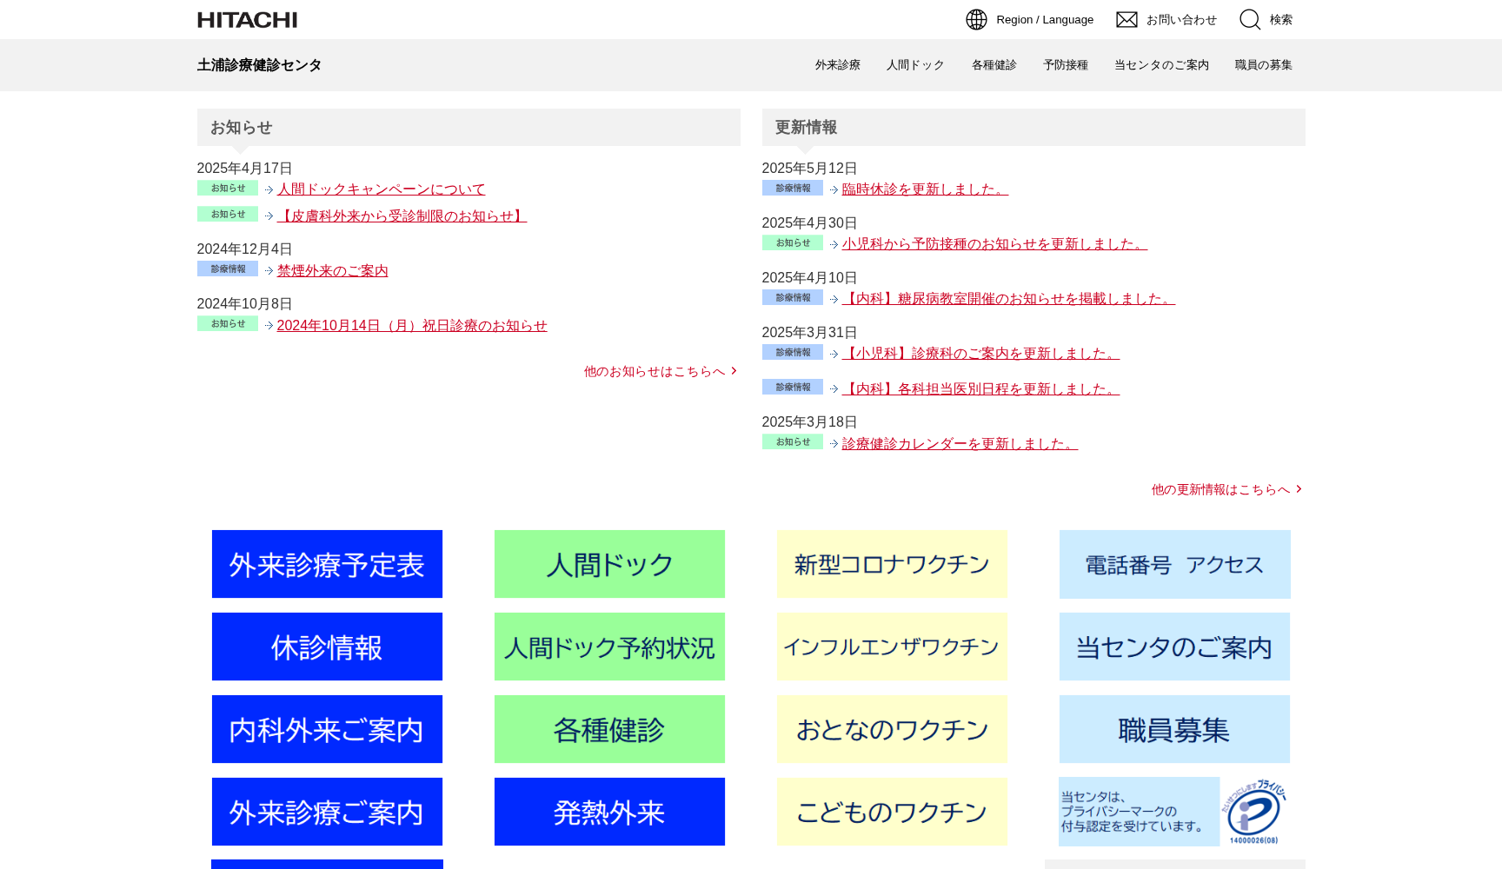This screenshot has width=1502, height=869.
Task: Open the 臨時休診を更新しました link
Action: tap(923, 189)
